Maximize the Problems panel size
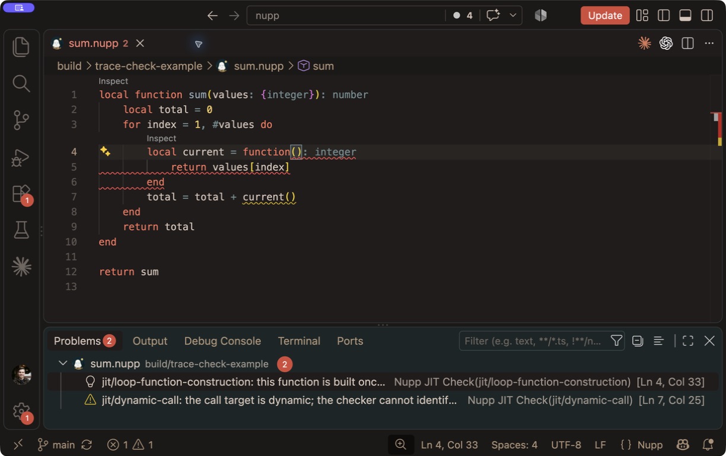Screen dimensions: 726x456 [x=688, y=341]
